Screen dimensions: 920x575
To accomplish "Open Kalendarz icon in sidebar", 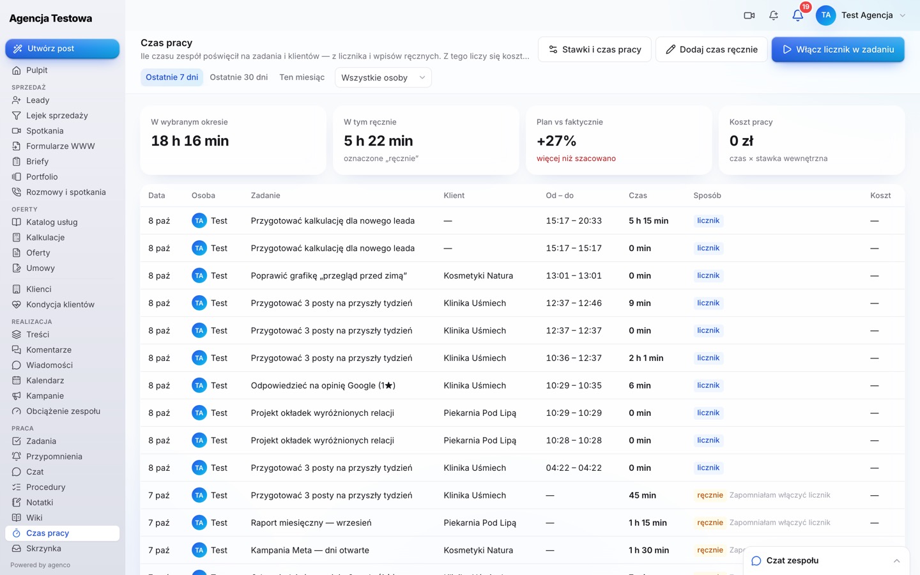I will 17,381.
